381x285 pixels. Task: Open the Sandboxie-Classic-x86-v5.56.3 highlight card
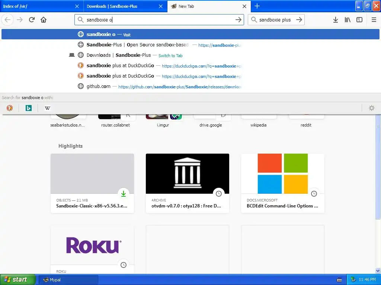click(92, 183)
